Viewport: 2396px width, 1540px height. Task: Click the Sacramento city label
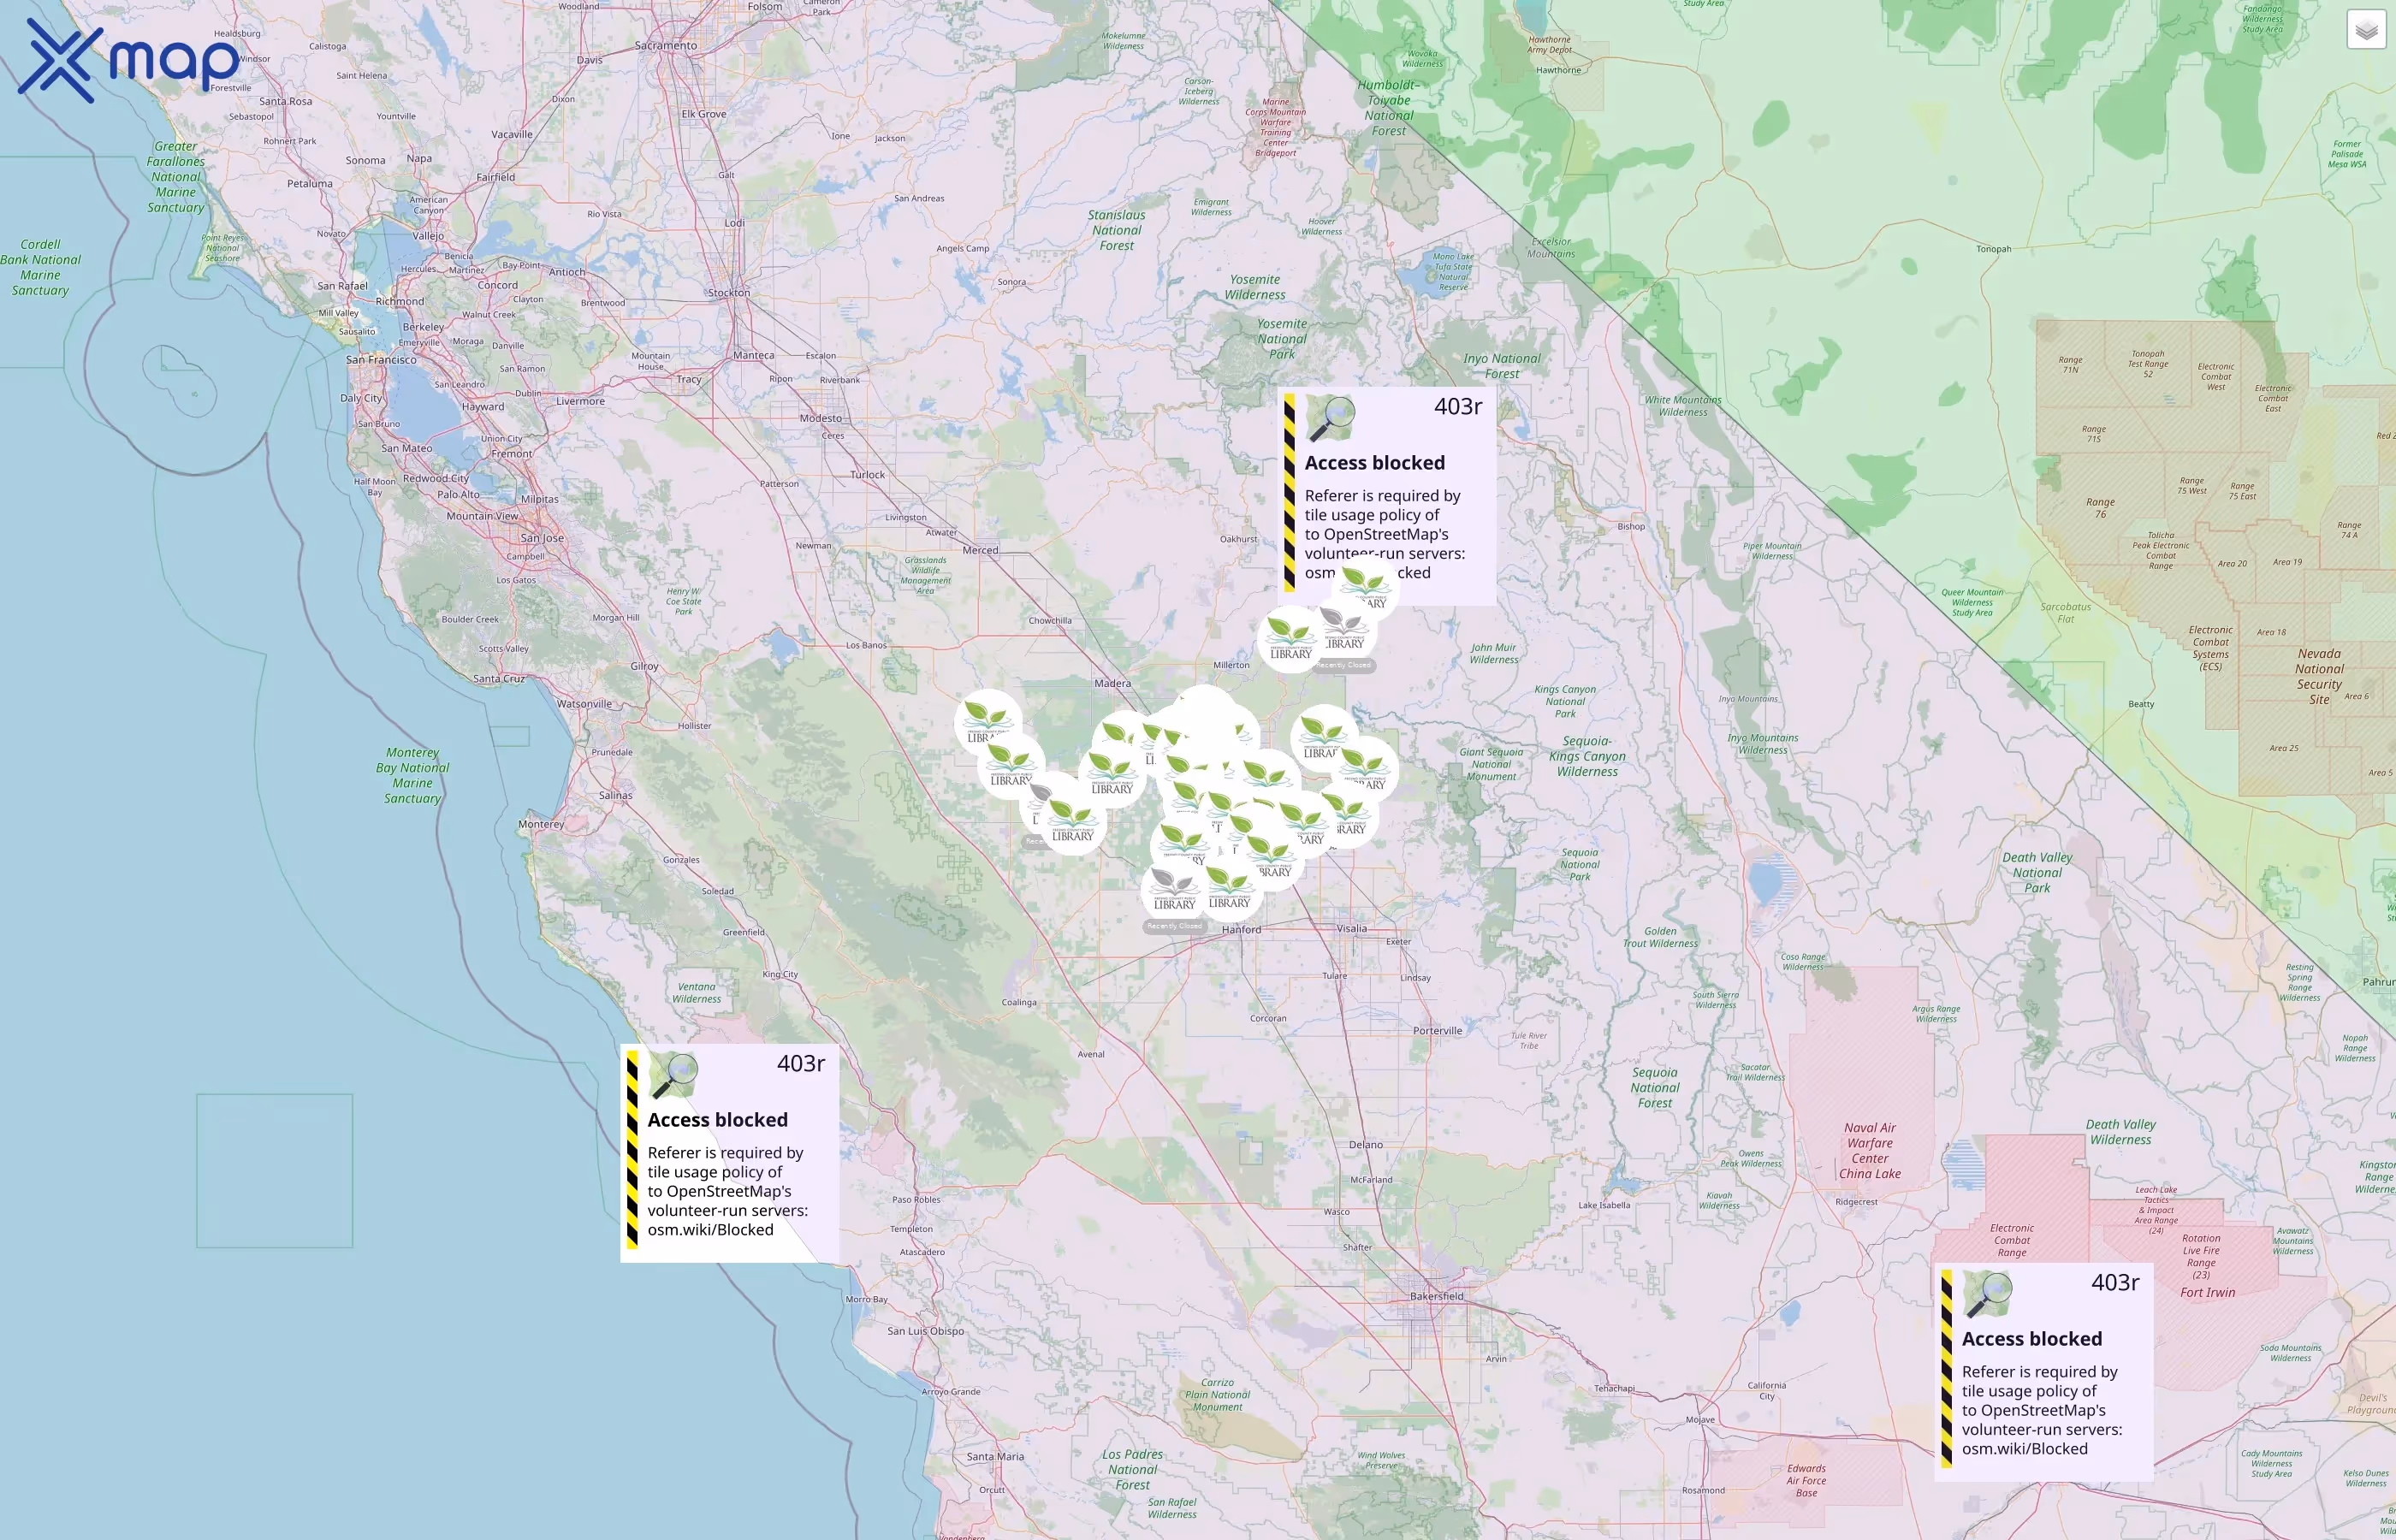click(666, 46)
